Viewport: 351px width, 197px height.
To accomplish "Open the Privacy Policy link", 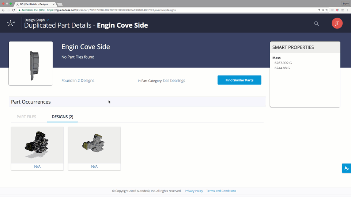I will point(194,191).
